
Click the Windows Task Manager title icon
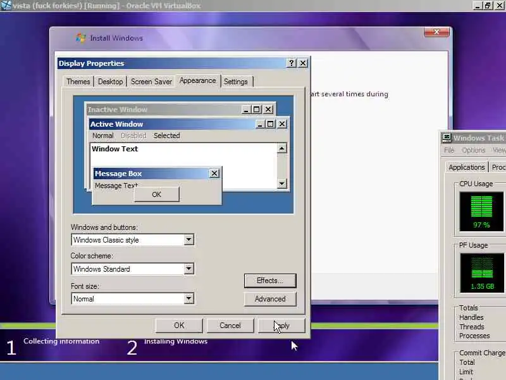click(x=447, y=138)
